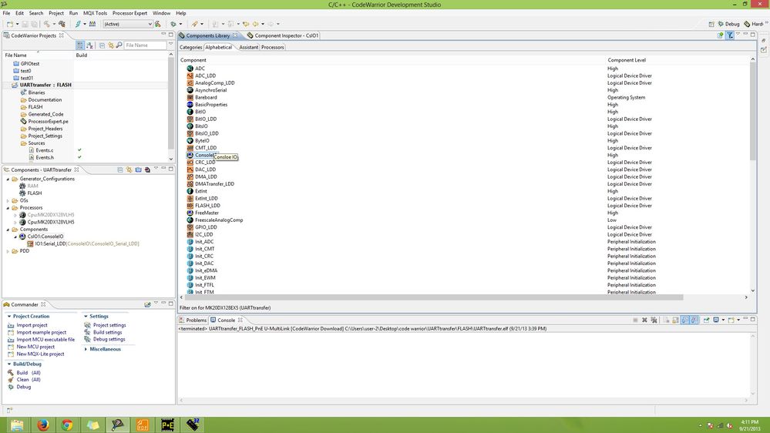Open the Processor Expert menu
The height and width of the screenshot is (433, 770).
[129, 13]
